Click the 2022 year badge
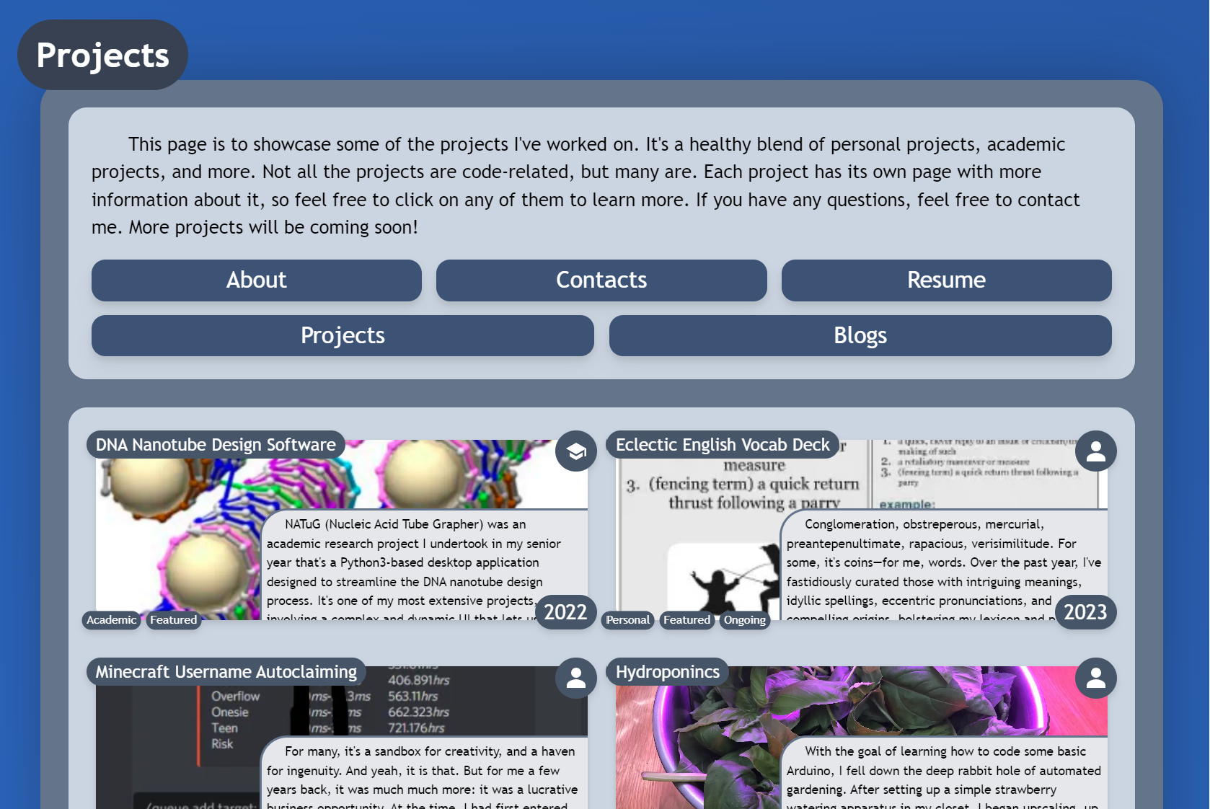The image size is (1210, 809). (565, 612)
